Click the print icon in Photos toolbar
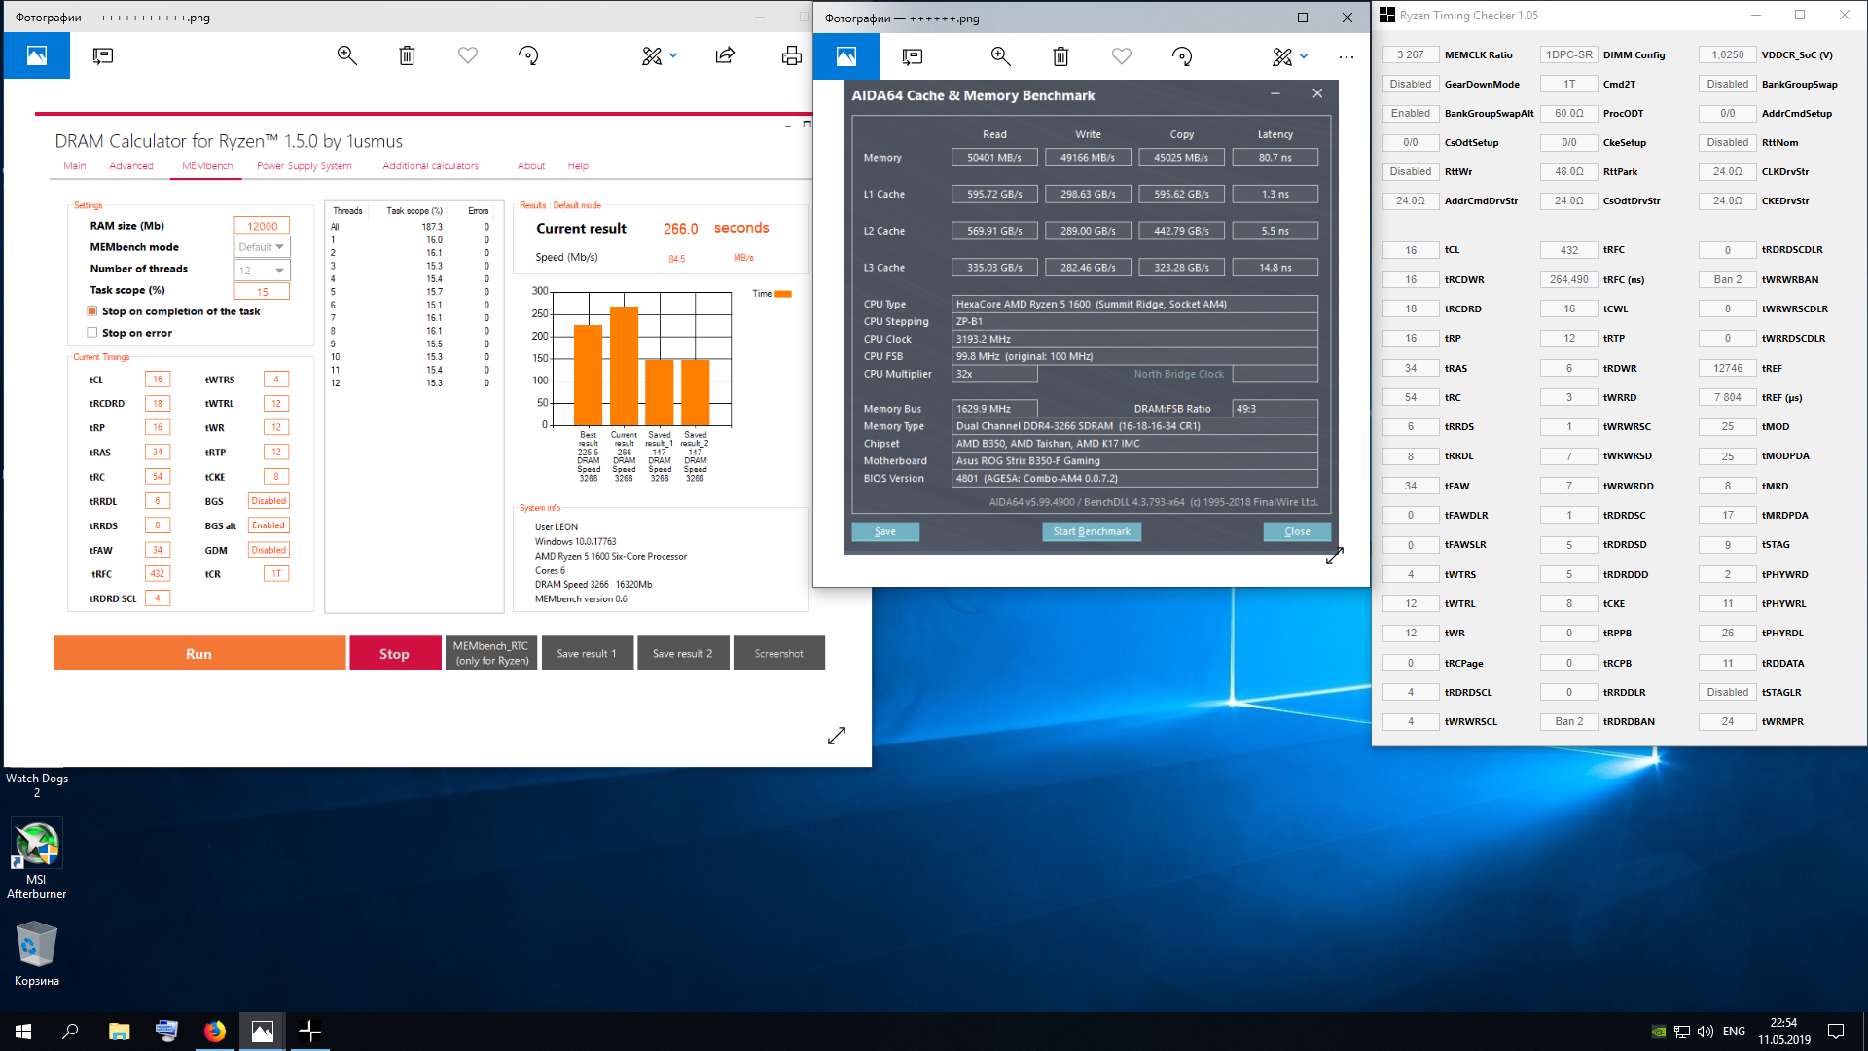The height and width of the screenshot is (1051, 1868). [x=791, y=55]
